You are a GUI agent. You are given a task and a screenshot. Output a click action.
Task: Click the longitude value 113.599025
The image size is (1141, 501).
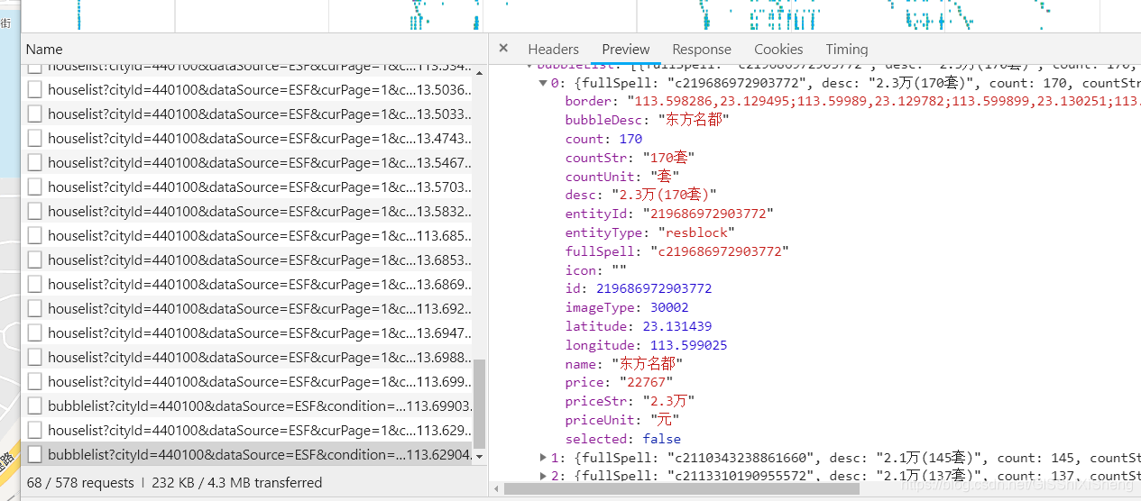688,345
